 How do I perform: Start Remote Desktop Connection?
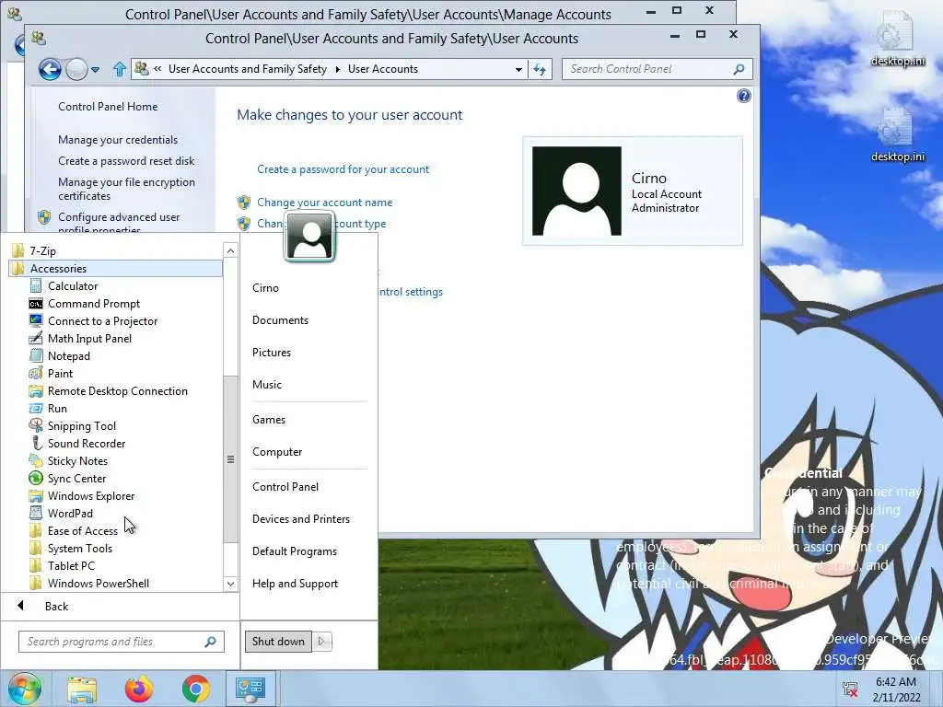pyautogui.click(x=117, y=390)
